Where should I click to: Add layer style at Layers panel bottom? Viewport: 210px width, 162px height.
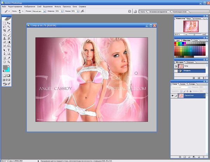coord(180,157)
